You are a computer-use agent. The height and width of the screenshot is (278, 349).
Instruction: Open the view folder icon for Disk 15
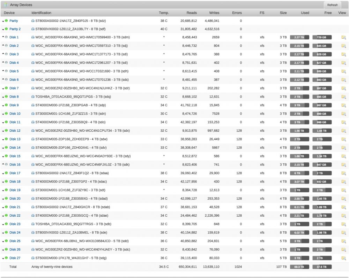[343, 156]
